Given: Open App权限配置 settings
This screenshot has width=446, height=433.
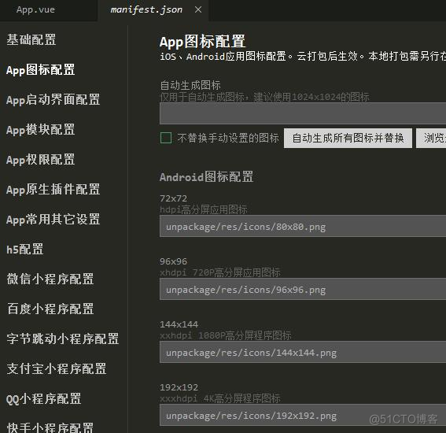Looking at the screenshot, I should 40,159.
